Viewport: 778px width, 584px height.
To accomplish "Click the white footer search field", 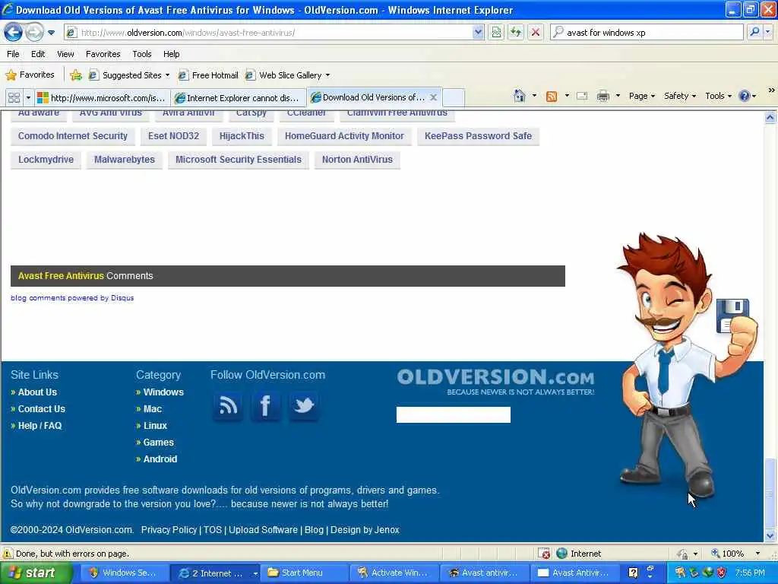I will pos(453,414).
